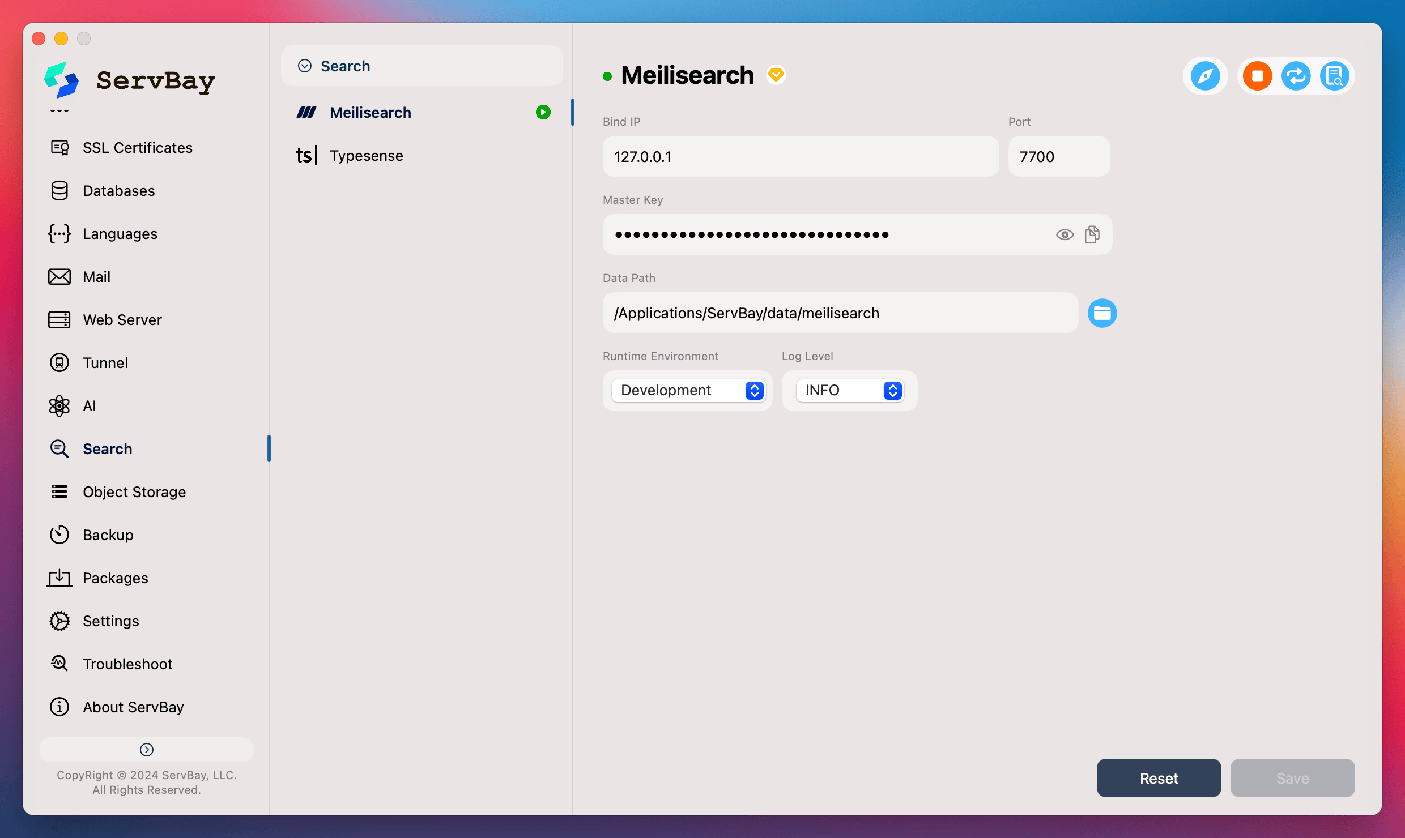Click the Save button
The image size is (1405, 838).
coord(1292,778)
